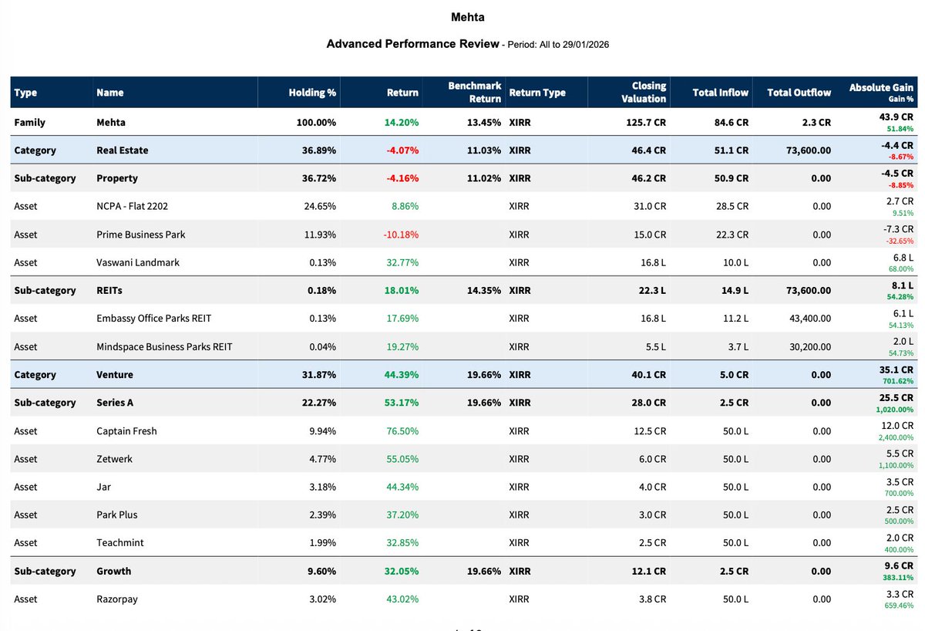Click the REITs return 18.01%
This screenshot has height=631, width=925.
[x=403, y=290]
